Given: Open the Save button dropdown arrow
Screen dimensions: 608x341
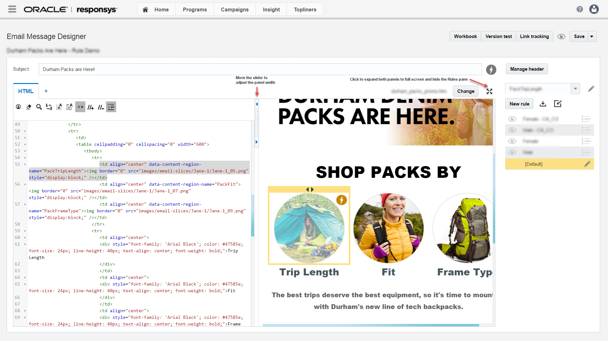Looking at the screenshot, I should [592, 36].
